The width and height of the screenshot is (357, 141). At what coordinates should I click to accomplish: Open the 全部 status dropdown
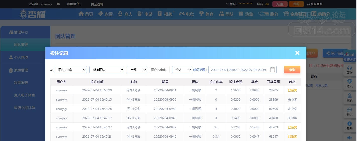click(137, 70)
